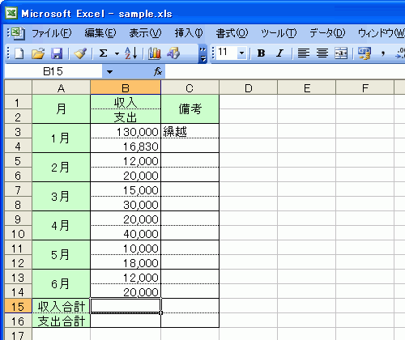Click the 備考 header cell

pyautogui.click(x=190, y=109)
